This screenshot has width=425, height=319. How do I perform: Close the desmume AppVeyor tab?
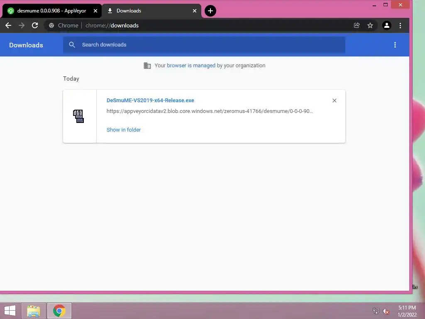95,11
